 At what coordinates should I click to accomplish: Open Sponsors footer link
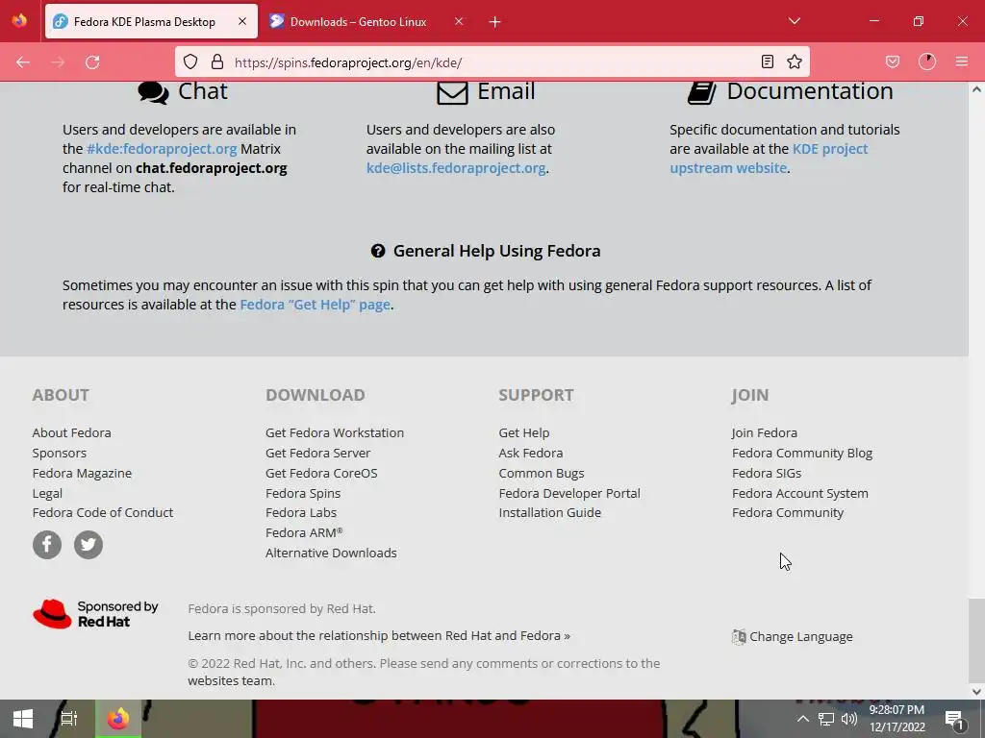(x=60, y=454)
